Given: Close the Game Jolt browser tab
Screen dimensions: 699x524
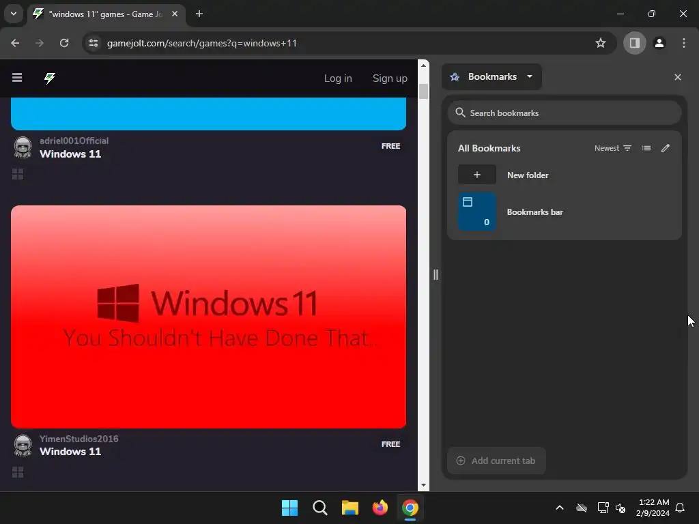Looking at the screenshot, I should pos(175,14).
